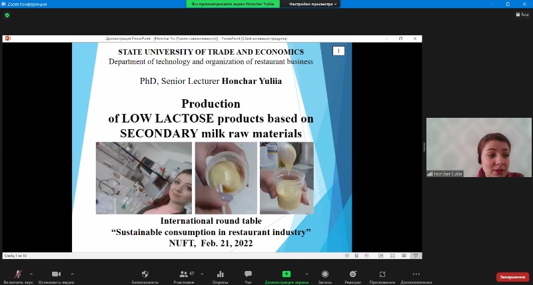Click the green Share Screen button
Viewport: 533px width, 285px height.
tap(286, 274)
